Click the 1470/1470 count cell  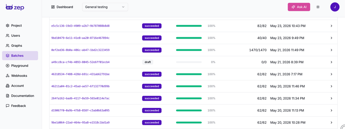[258, 50]
